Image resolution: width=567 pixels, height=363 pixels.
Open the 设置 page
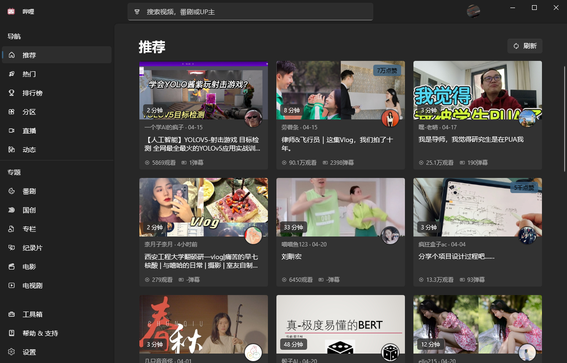point(57,352)
